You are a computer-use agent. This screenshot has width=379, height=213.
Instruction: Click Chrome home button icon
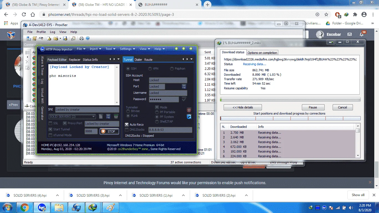coord(33,14)
